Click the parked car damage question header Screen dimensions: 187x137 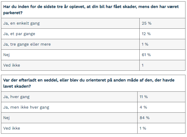pos(91,9)
